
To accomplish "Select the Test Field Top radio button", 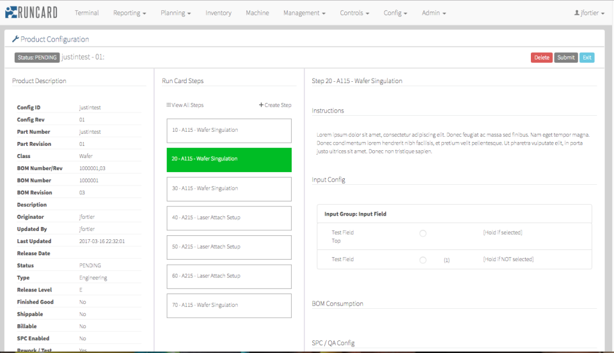I will tap(423, 233).
